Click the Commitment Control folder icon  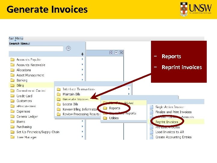[x=12, y=91]
